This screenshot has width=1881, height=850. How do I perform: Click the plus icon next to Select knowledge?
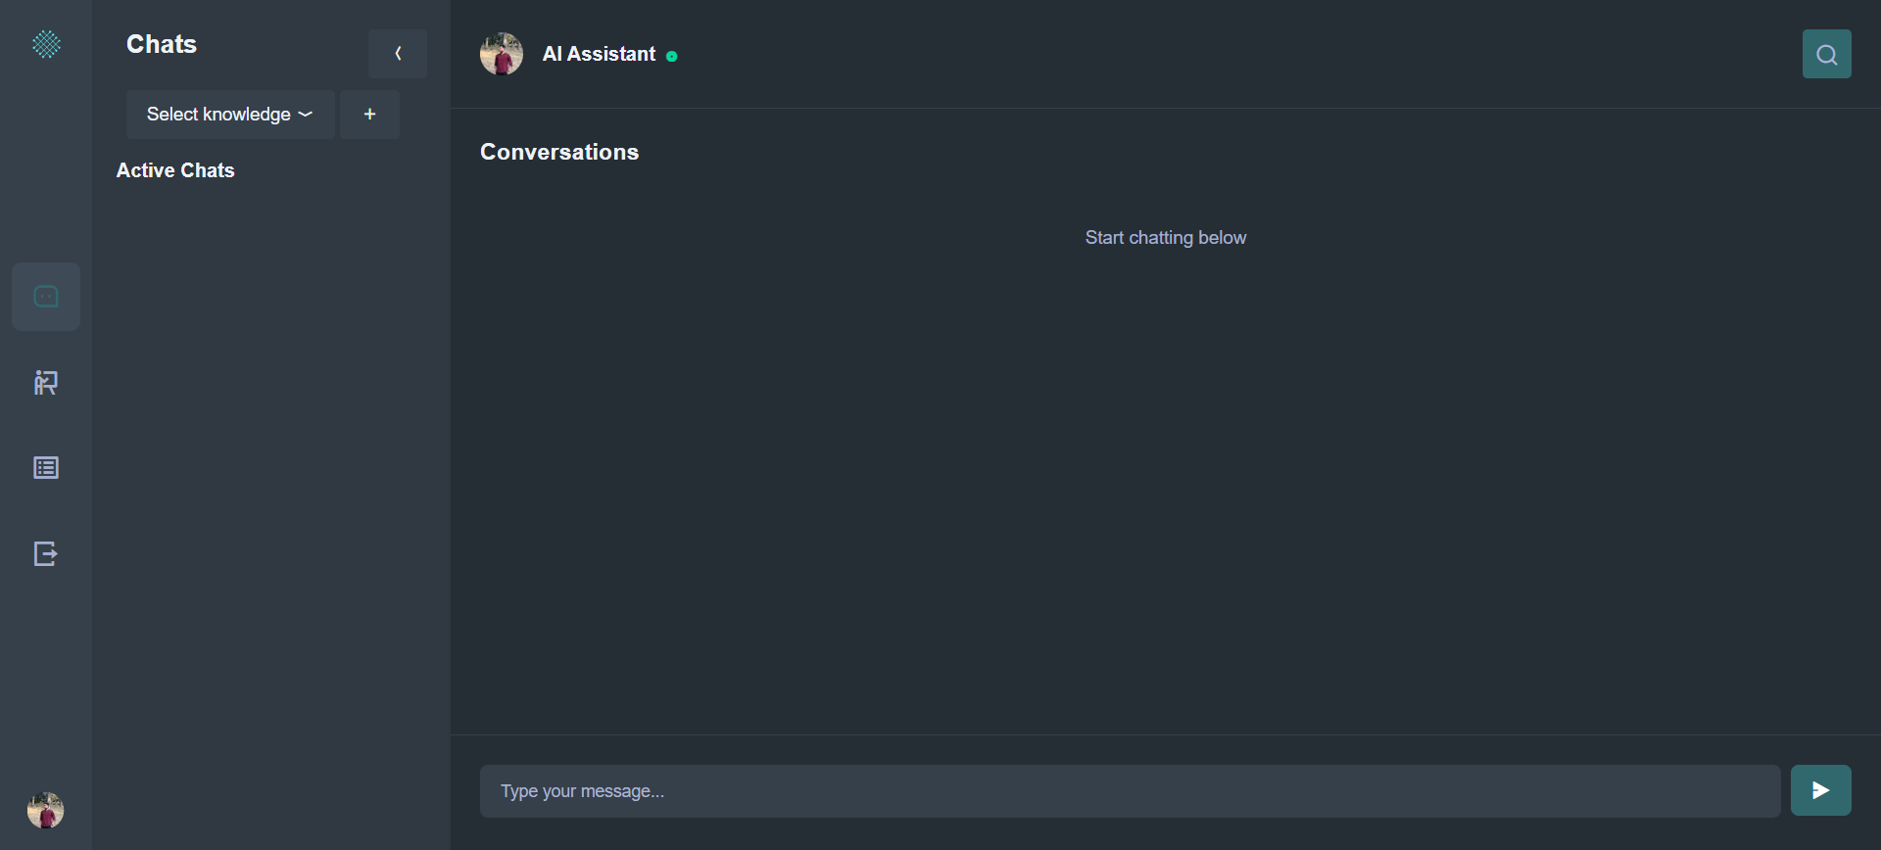369,114
